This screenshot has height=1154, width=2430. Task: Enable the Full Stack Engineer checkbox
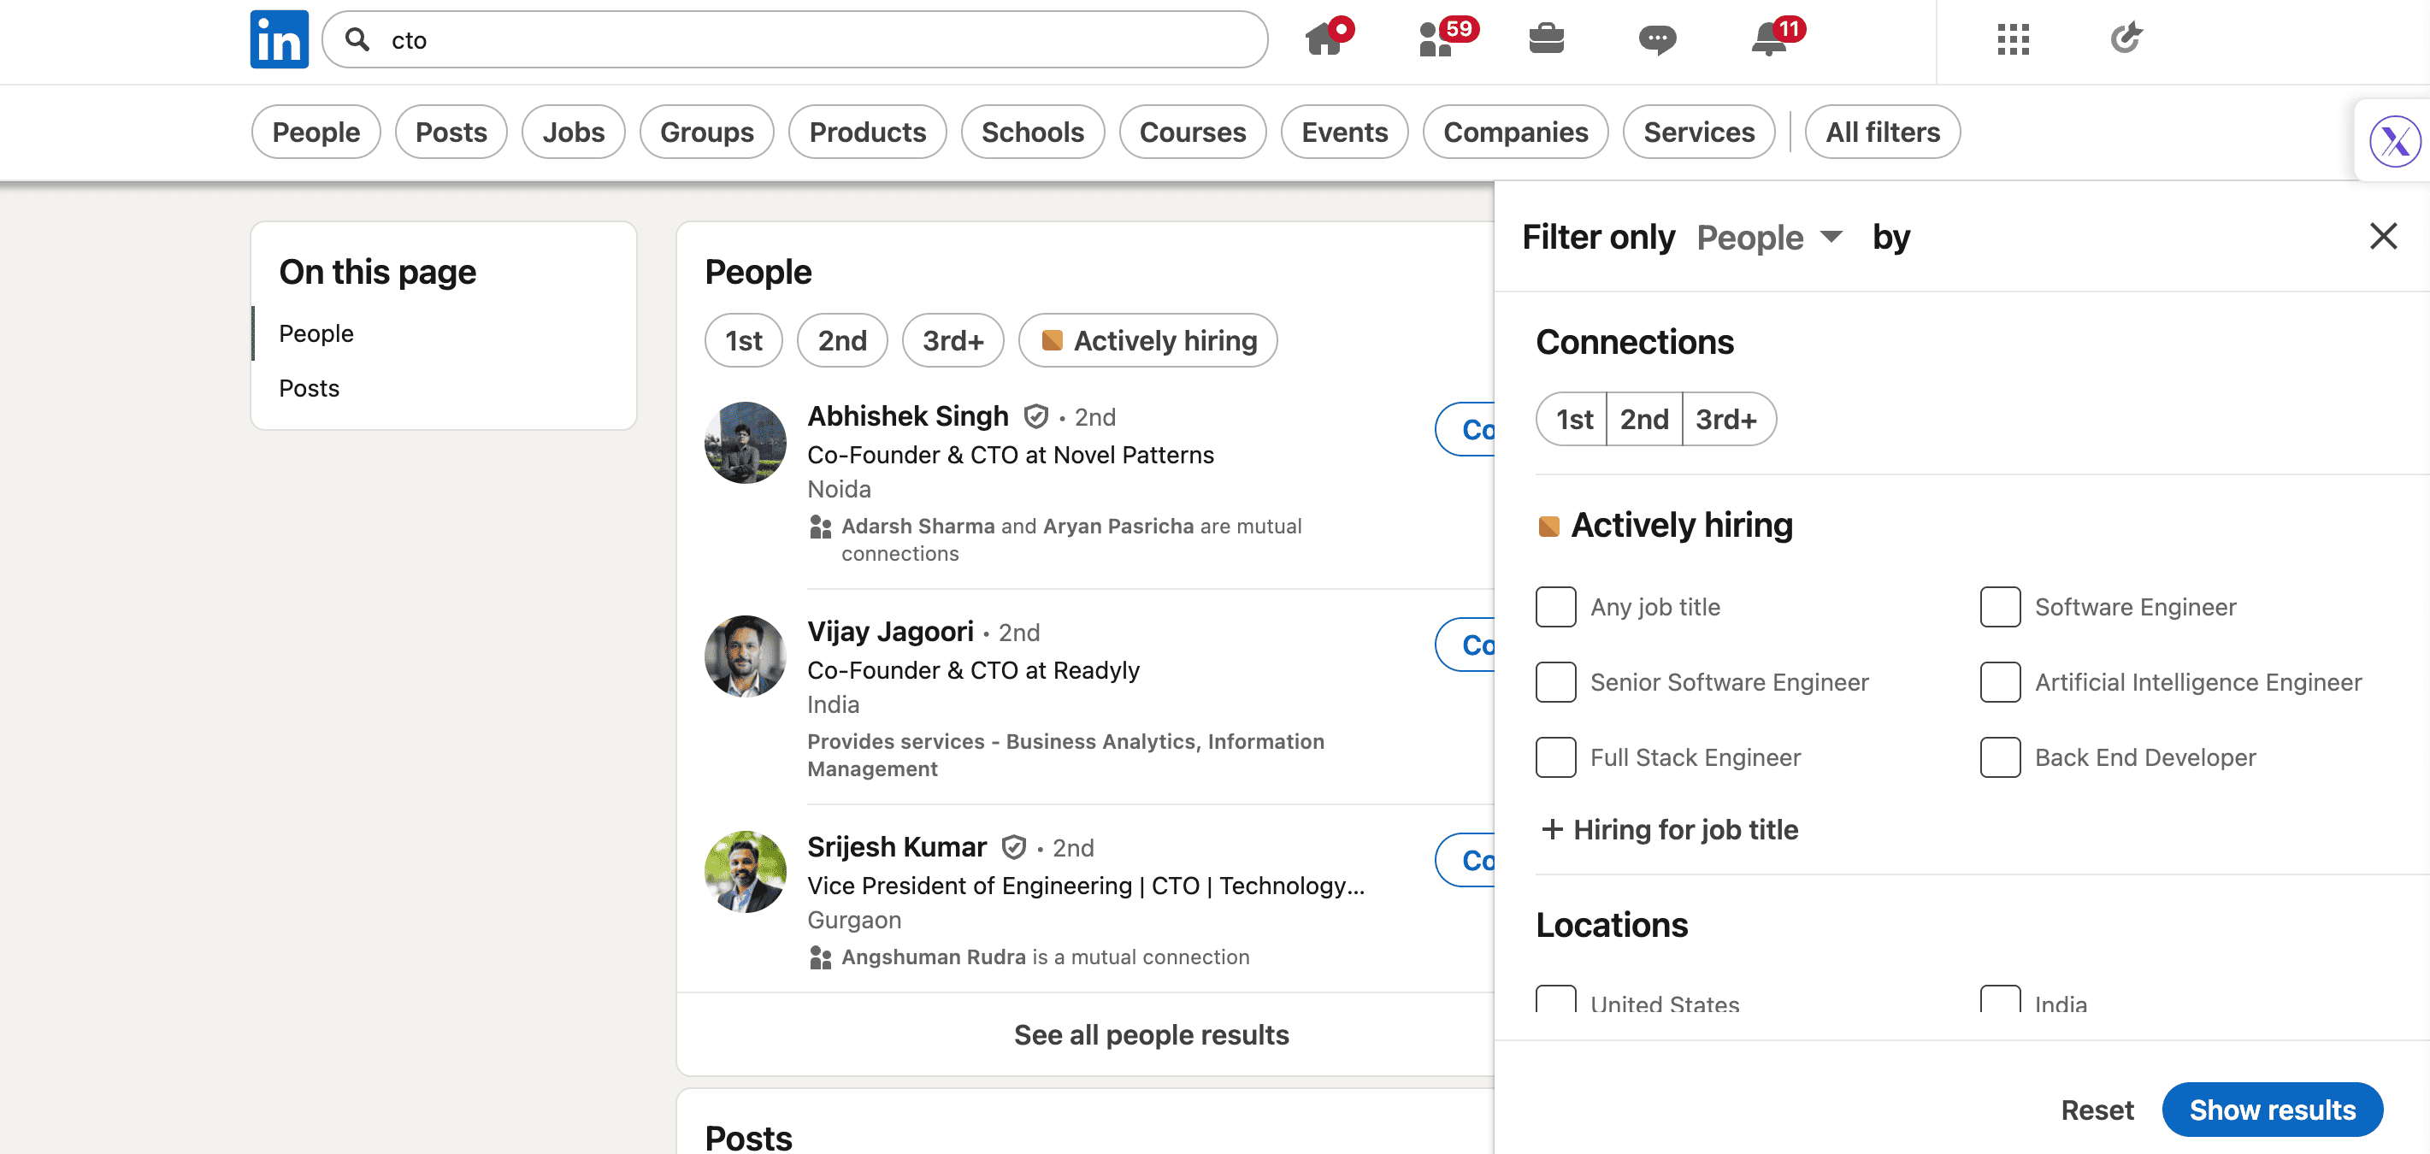pos(1555,757)
